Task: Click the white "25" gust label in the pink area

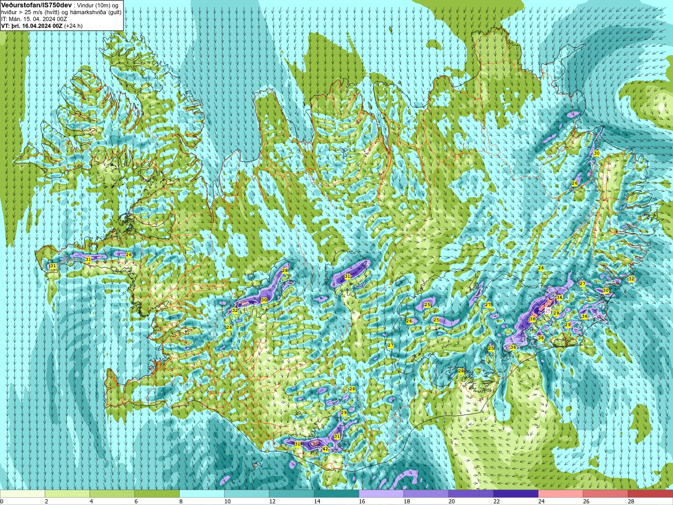Action: point(548,311)
